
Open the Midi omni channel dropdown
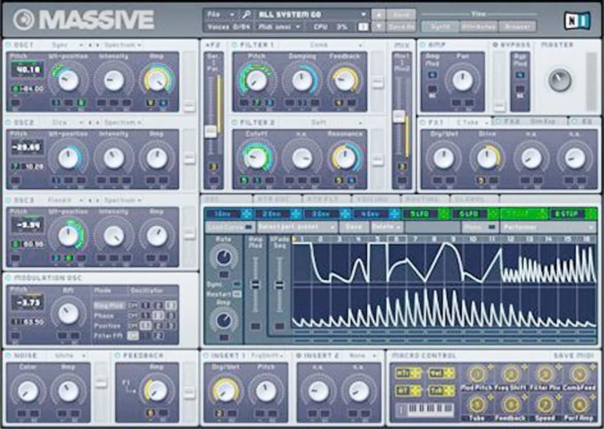[x=279, y=27]
